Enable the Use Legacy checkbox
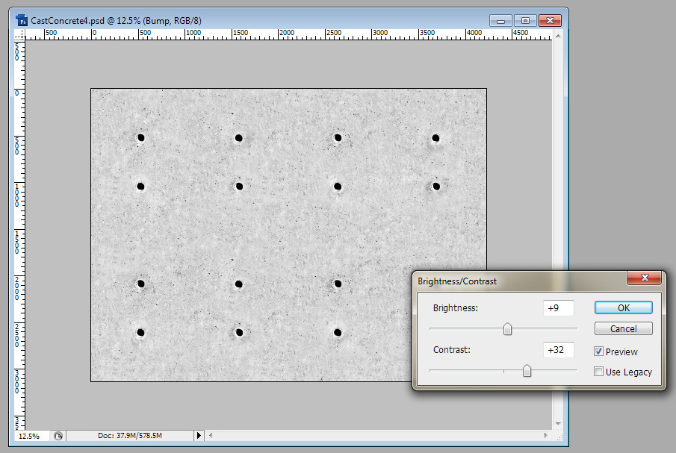The image size is (676, 453). tap(599, 372)
